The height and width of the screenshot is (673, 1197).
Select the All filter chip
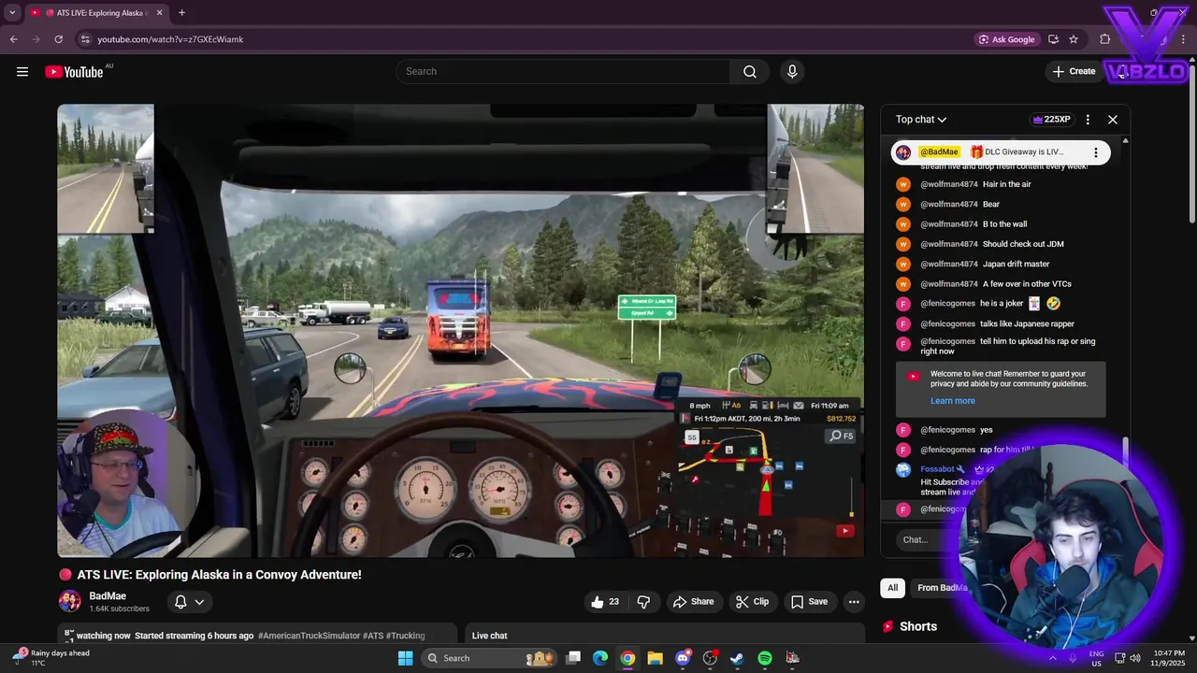click(x=892, y=588)
